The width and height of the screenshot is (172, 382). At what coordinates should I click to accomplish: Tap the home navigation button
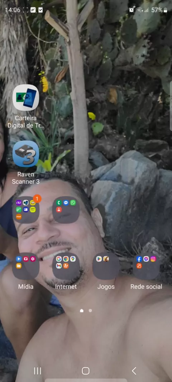point(86,371)
